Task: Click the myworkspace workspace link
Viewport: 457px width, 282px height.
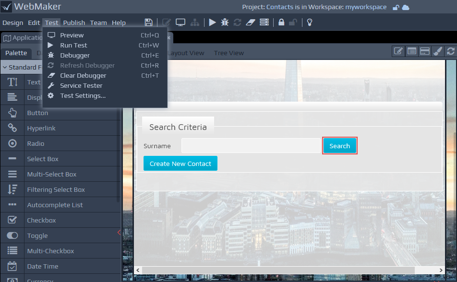Action: [x=366, y=7]
